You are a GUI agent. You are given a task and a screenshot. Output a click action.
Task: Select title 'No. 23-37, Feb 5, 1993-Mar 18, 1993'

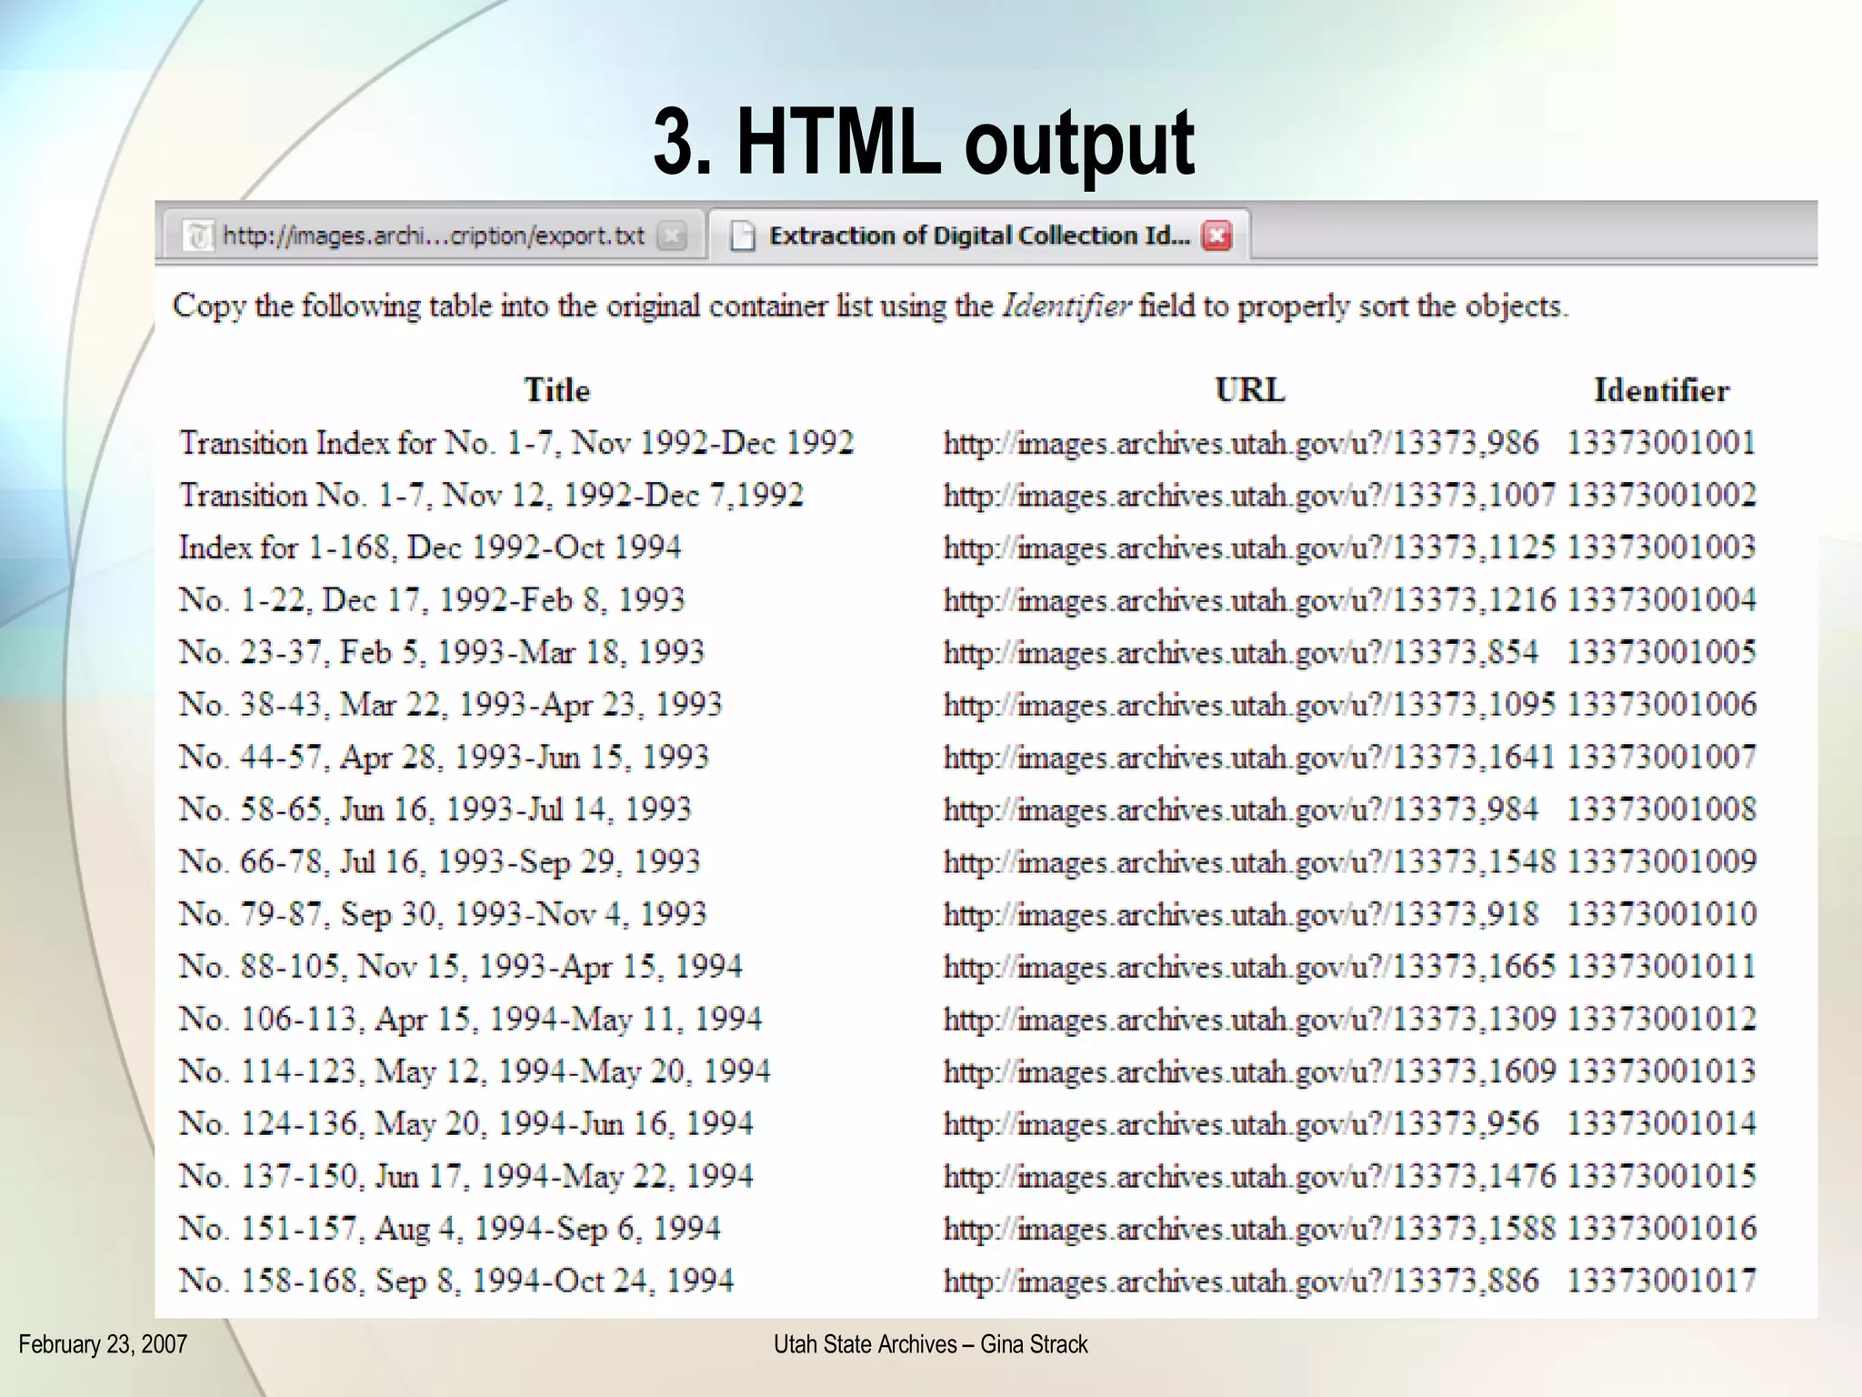442,652
